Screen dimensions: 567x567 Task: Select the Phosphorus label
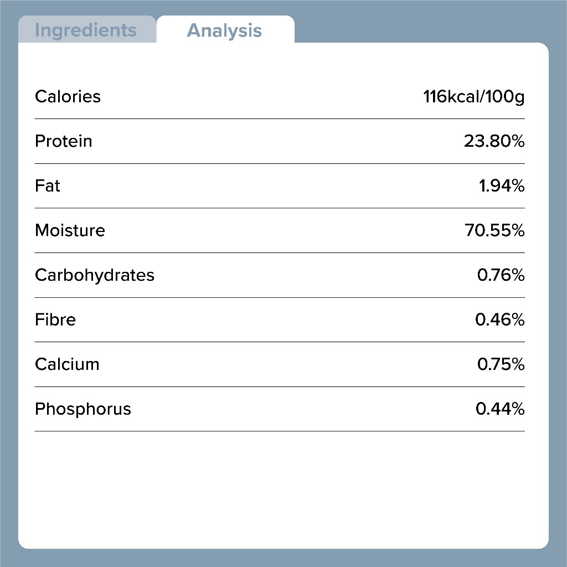83,409
